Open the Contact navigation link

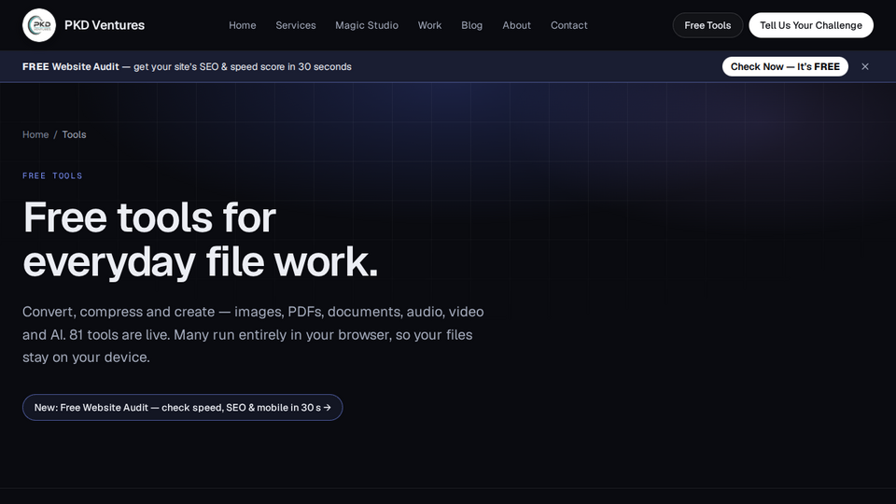tap(568, 25)
